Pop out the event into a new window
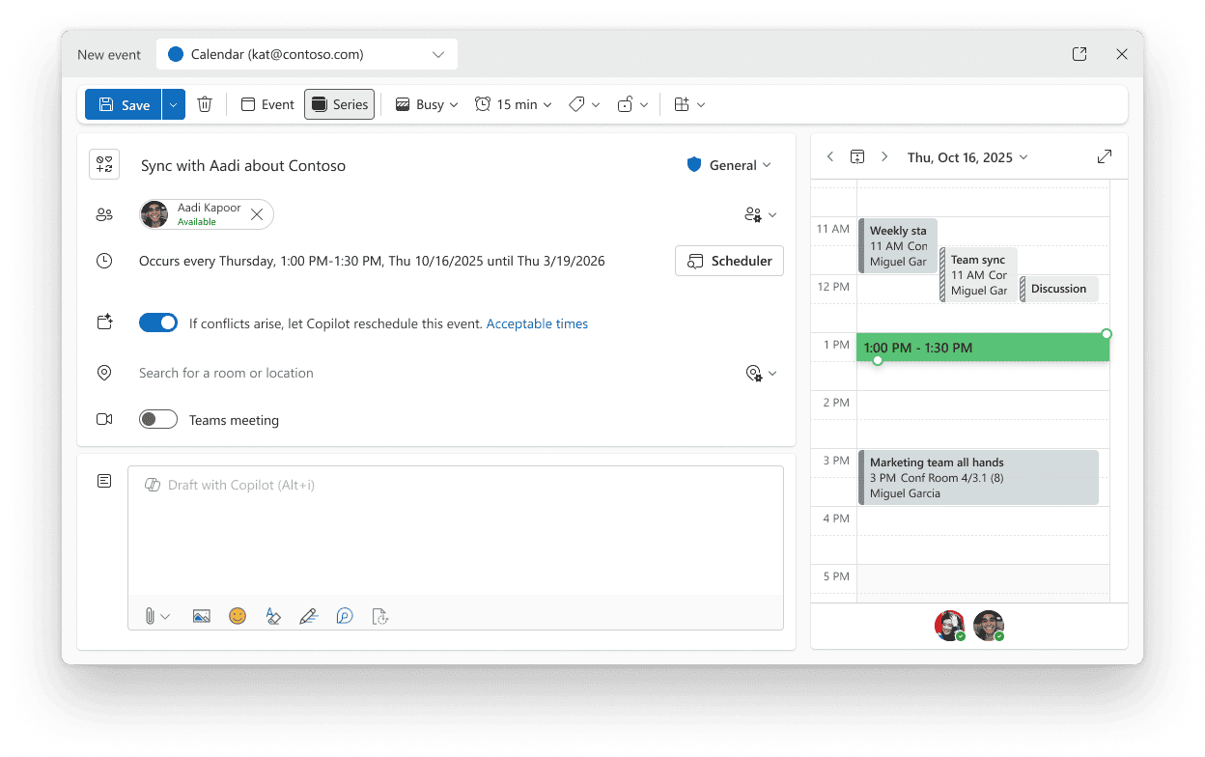This screenshot has width=1205, height=757. [1079, 54]
